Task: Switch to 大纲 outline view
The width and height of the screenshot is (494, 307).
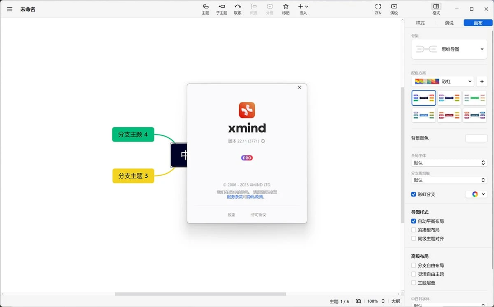Action: pyautogui.click(x=396, y=301)
